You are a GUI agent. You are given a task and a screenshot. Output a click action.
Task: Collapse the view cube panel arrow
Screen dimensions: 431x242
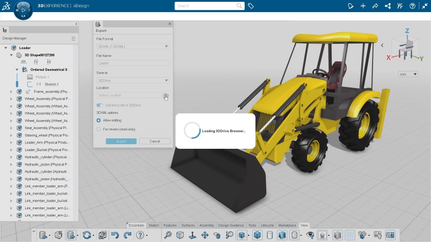tap(382, 45)
